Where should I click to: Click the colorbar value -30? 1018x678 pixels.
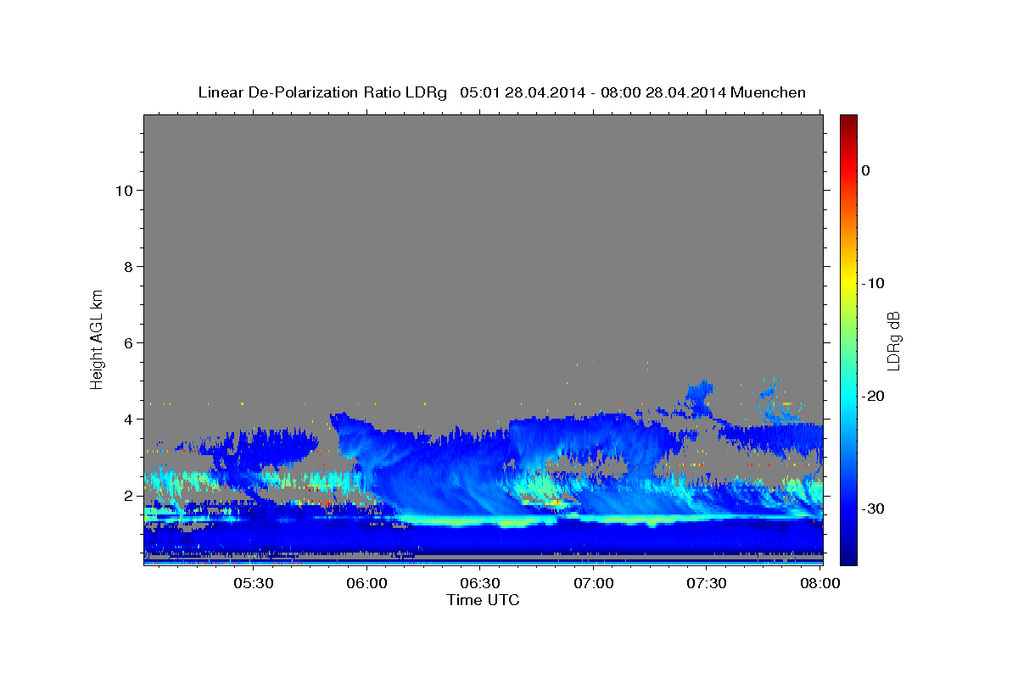tap(873, 508)
